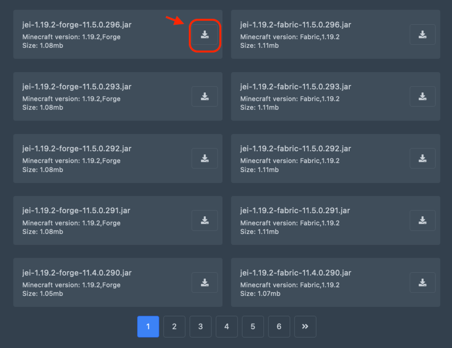Download jei-1.19.2-fabric-11.4.0.290.jar
The height and width of the screenshot is (348, 452).
click(422, 283)
